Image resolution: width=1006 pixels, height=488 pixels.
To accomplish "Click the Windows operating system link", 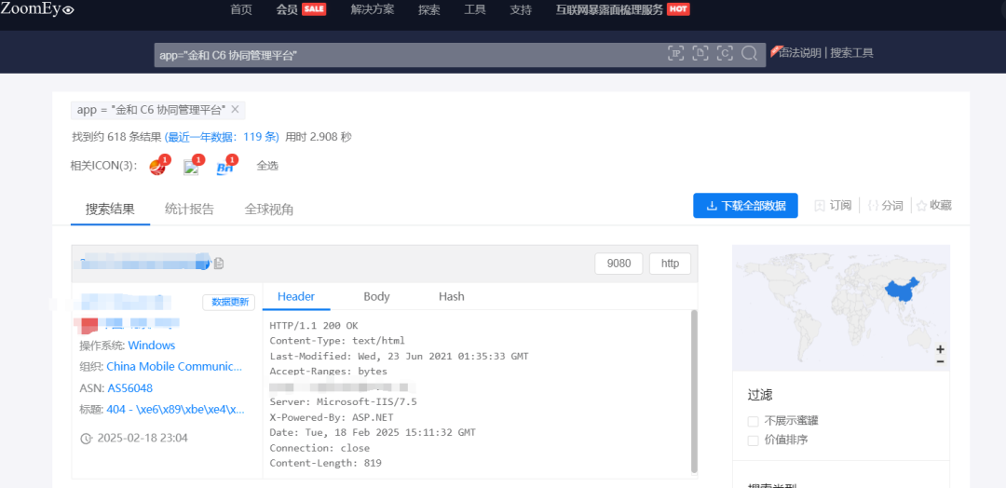I will point(152,346).
